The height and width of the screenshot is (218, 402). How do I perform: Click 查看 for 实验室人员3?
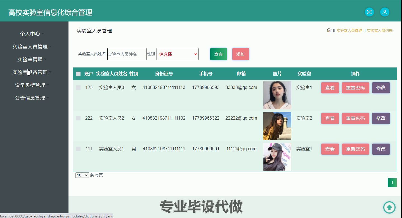tap(330, 88)
